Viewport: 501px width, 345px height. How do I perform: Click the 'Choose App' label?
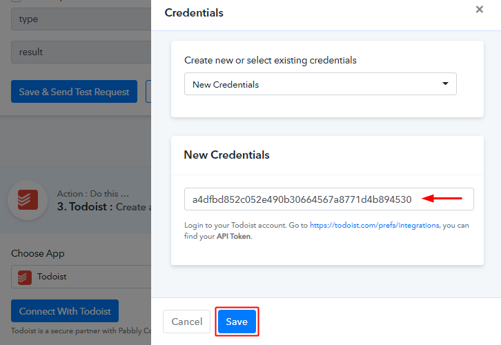point(38,253)
